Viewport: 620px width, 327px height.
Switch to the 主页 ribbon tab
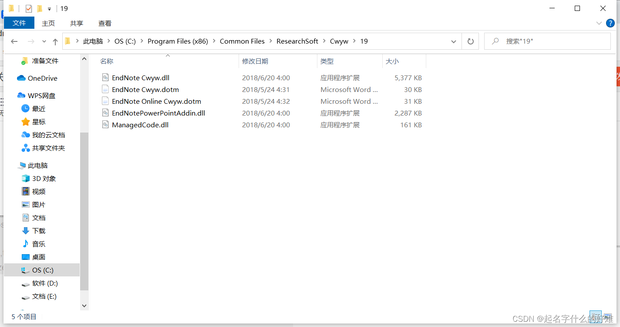tap(48, 23)
